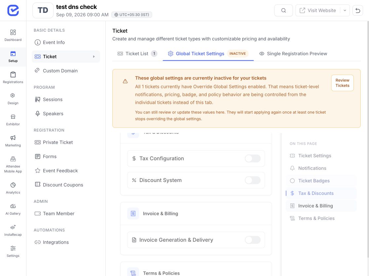Open Team Member under Admin
The height and width of the screenshot is (276, 369).
point(66,214)
